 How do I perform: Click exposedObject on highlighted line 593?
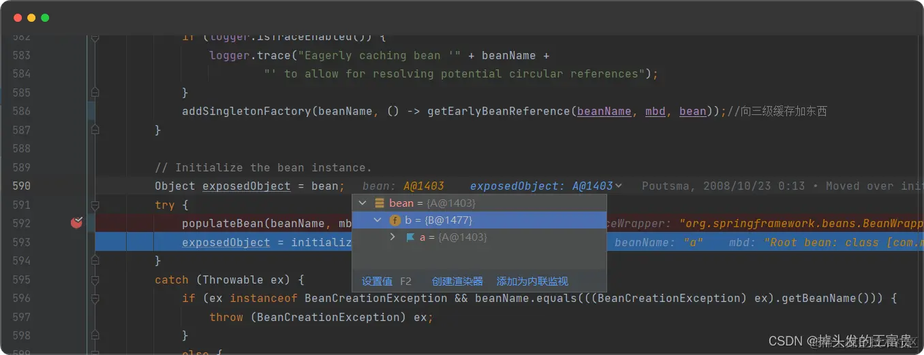tap(226, 242)
